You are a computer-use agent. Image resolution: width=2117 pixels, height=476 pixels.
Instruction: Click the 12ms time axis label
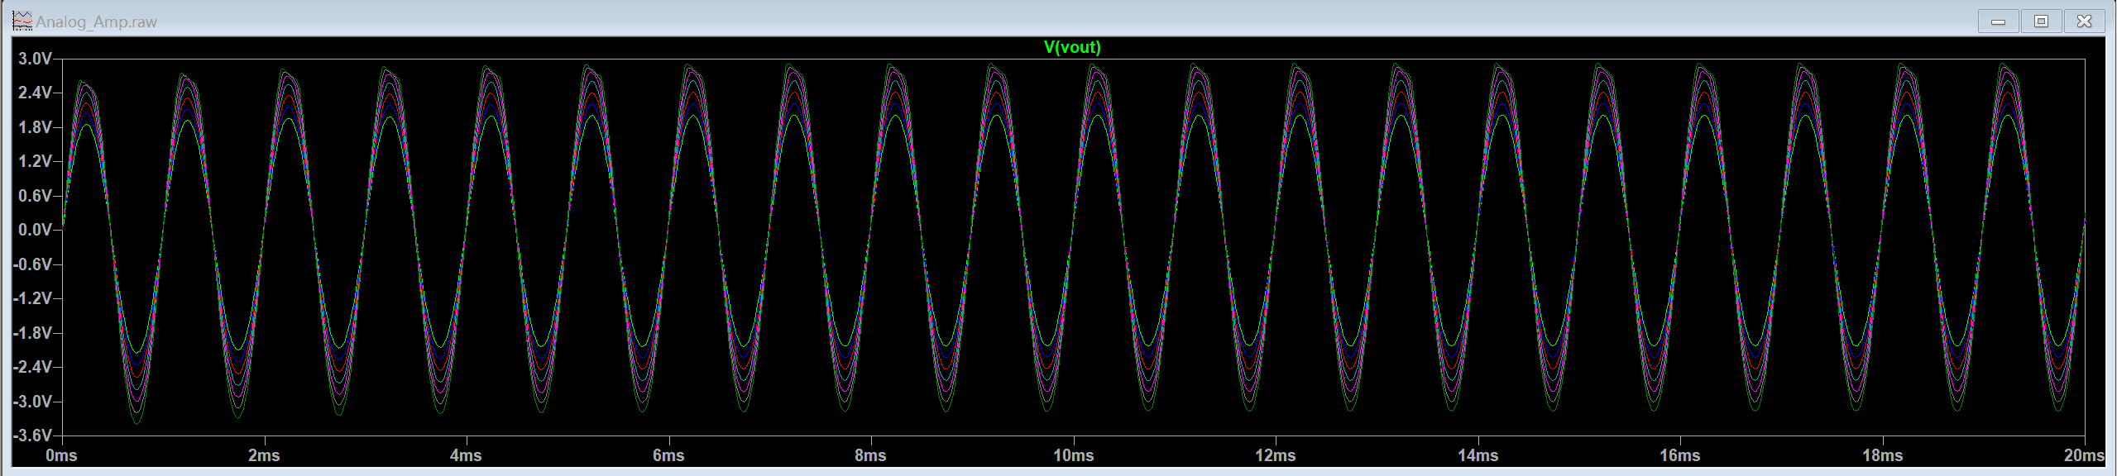(1276, 455)
